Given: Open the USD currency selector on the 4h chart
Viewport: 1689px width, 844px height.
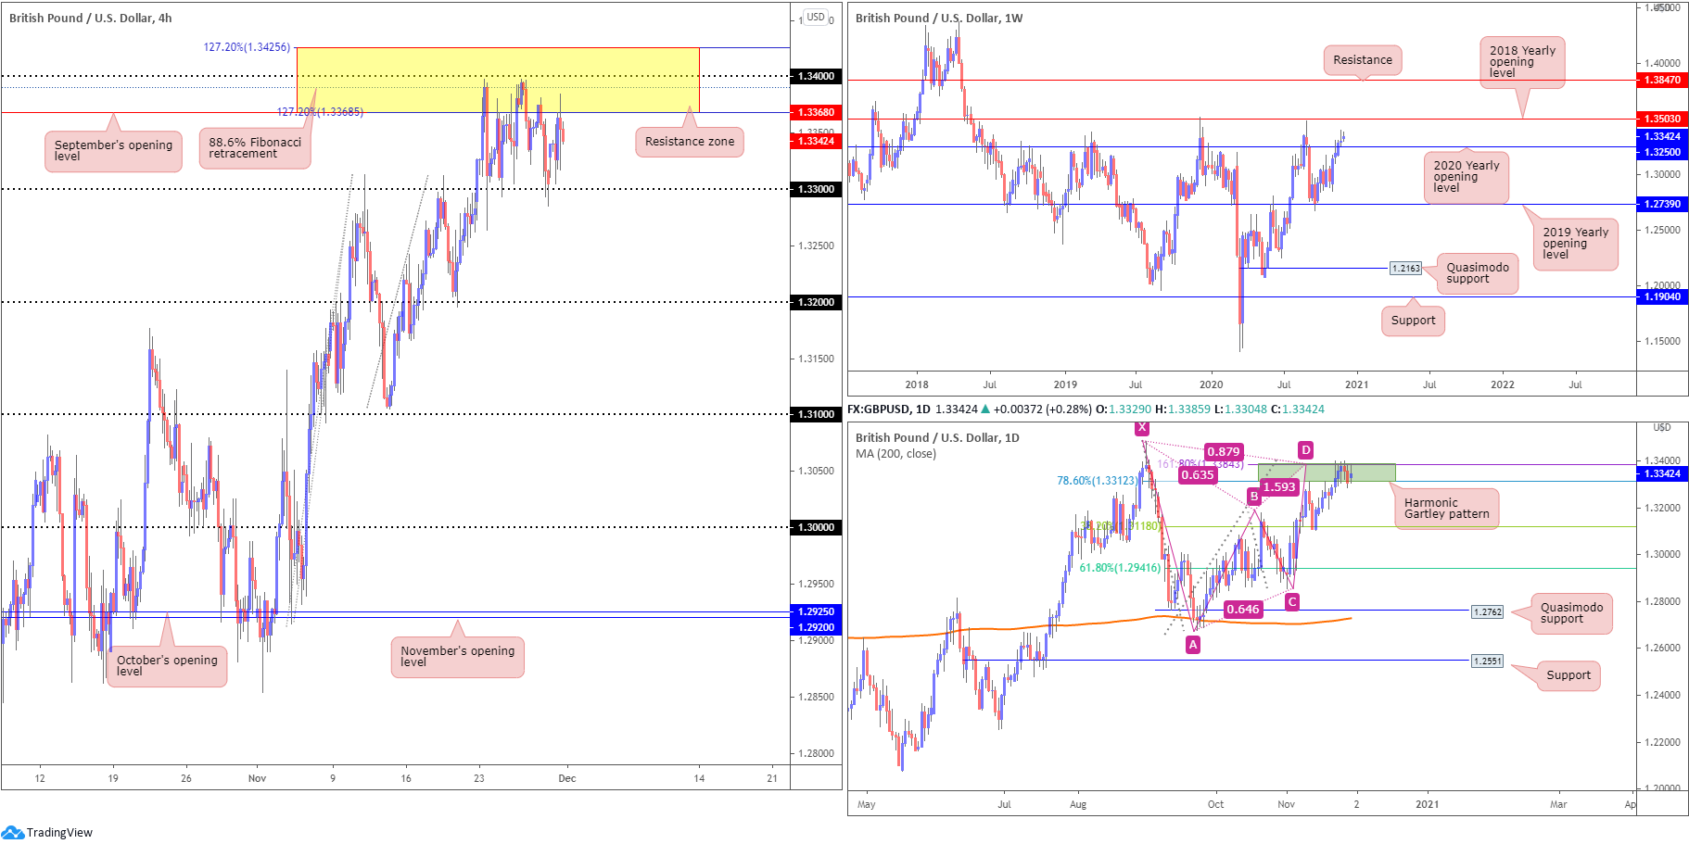Looking at the screenshot, I should (x=816, y=17).
